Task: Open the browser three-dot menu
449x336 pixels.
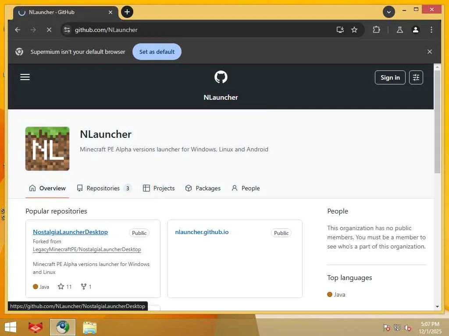Action: (x=431, y=30)
